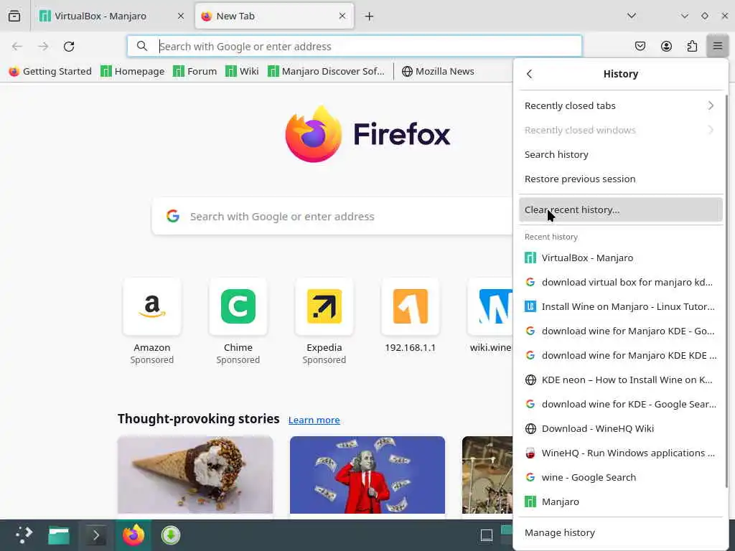
Task: Open the red suit money story thumbnail
Action: coord(367,475)
